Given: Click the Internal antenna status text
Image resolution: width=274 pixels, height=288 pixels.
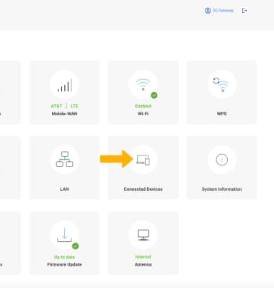Looking at the screenshot, I should 143,257.
